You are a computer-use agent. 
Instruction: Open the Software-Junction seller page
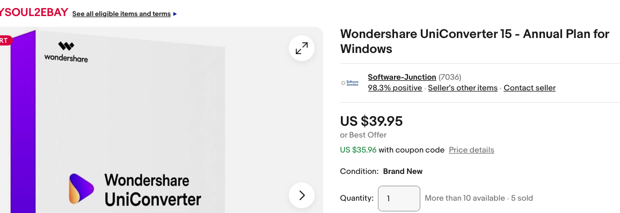tap(402, 77)
